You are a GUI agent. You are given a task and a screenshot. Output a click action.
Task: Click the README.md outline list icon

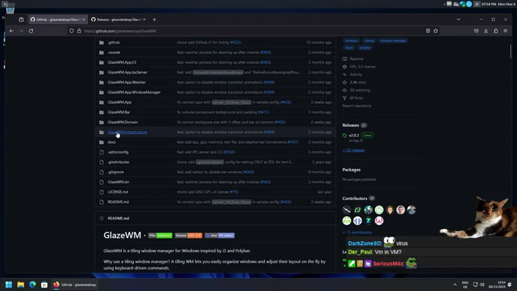[102, 218]
